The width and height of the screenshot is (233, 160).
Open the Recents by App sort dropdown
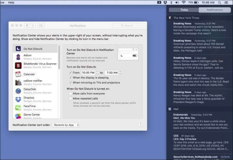[66, 125]
